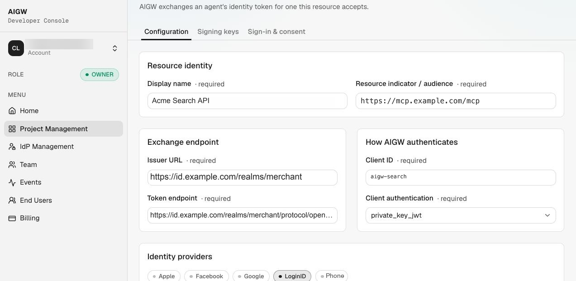
Task: Switch to the Configuration tab
Action: click(x=166, y=32)
